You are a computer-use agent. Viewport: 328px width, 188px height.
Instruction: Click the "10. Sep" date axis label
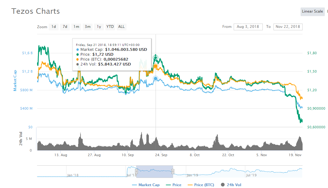coord(128,155)
